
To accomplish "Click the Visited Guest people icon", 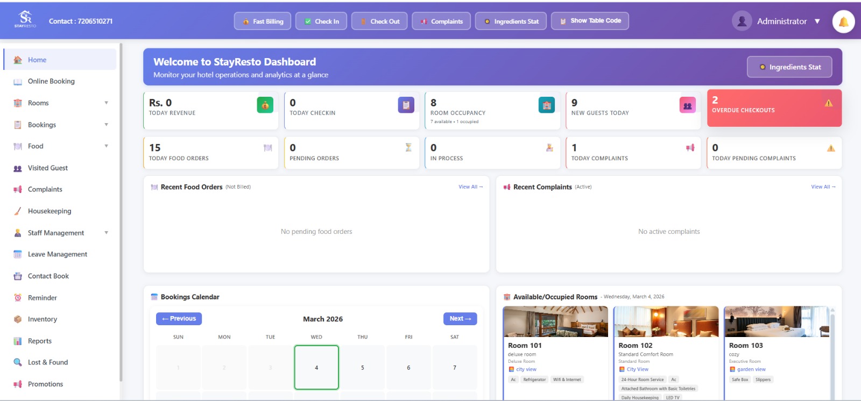I will pyautogui.click(x=18, y=168).
